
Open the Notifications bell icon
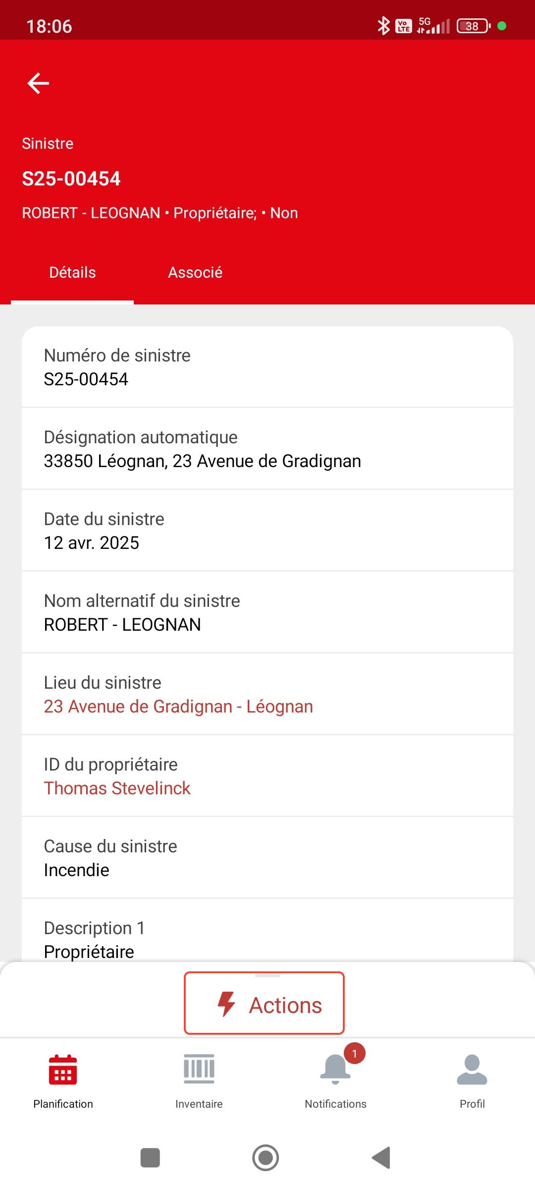point(335,1070)
